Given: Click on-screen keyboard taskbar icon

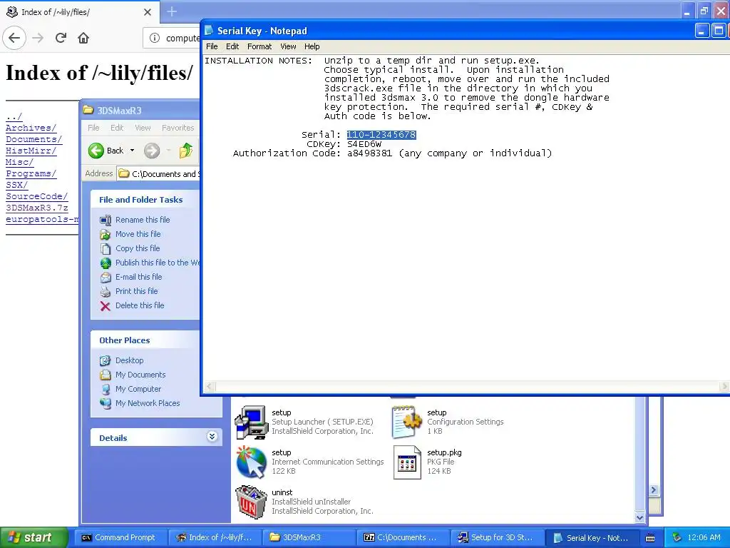Looking at the screenshot, I should tap(650, 538).
